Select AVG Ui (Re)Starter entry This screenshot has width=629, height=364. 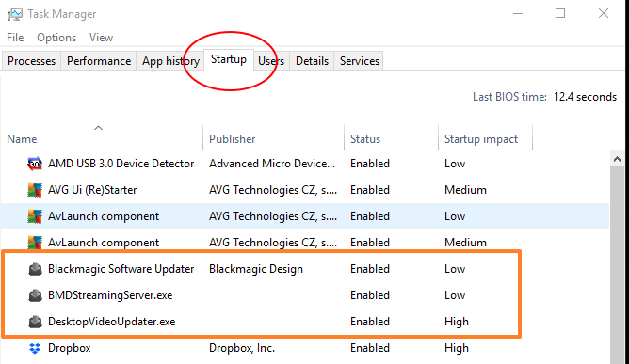(x=92, y=190)
